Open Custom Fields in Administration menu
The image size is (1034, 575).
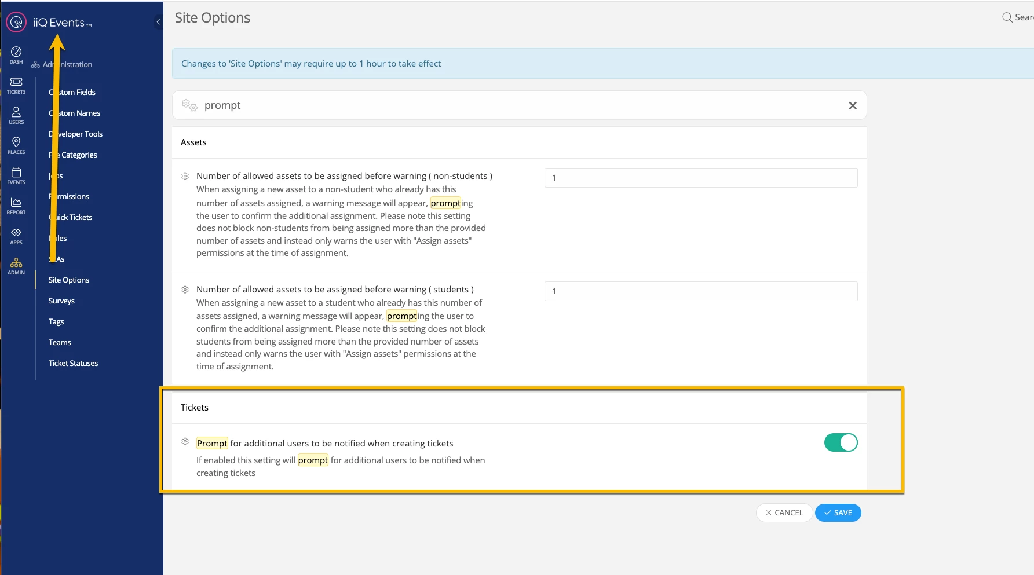(x=72, y=92)
